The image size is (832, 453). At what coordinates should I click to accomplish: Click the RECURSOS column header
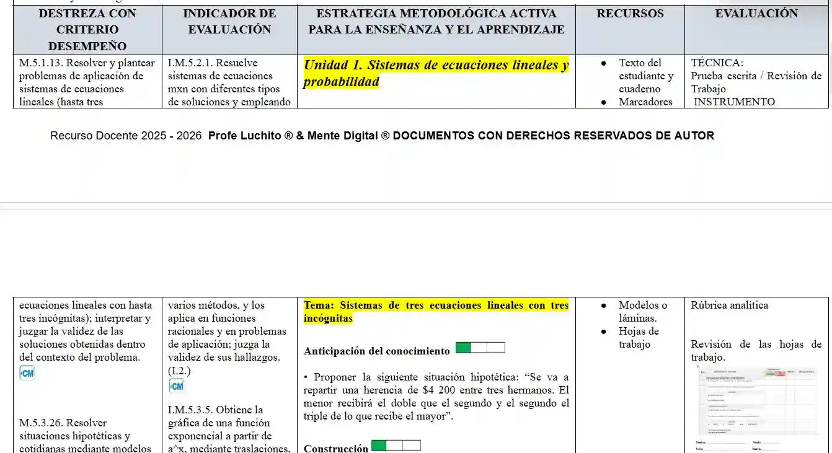(x=630, y=14)
